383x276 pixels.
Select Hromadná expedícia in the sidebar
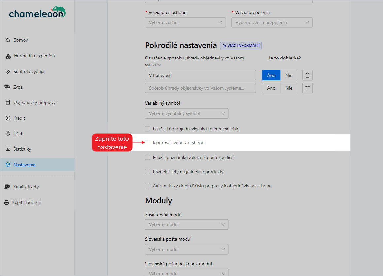(31, 56)
